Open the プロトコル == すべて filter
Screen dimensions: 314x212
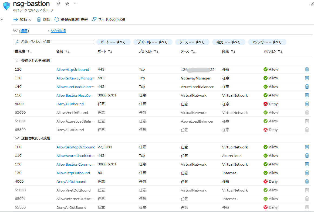(153, 42)
